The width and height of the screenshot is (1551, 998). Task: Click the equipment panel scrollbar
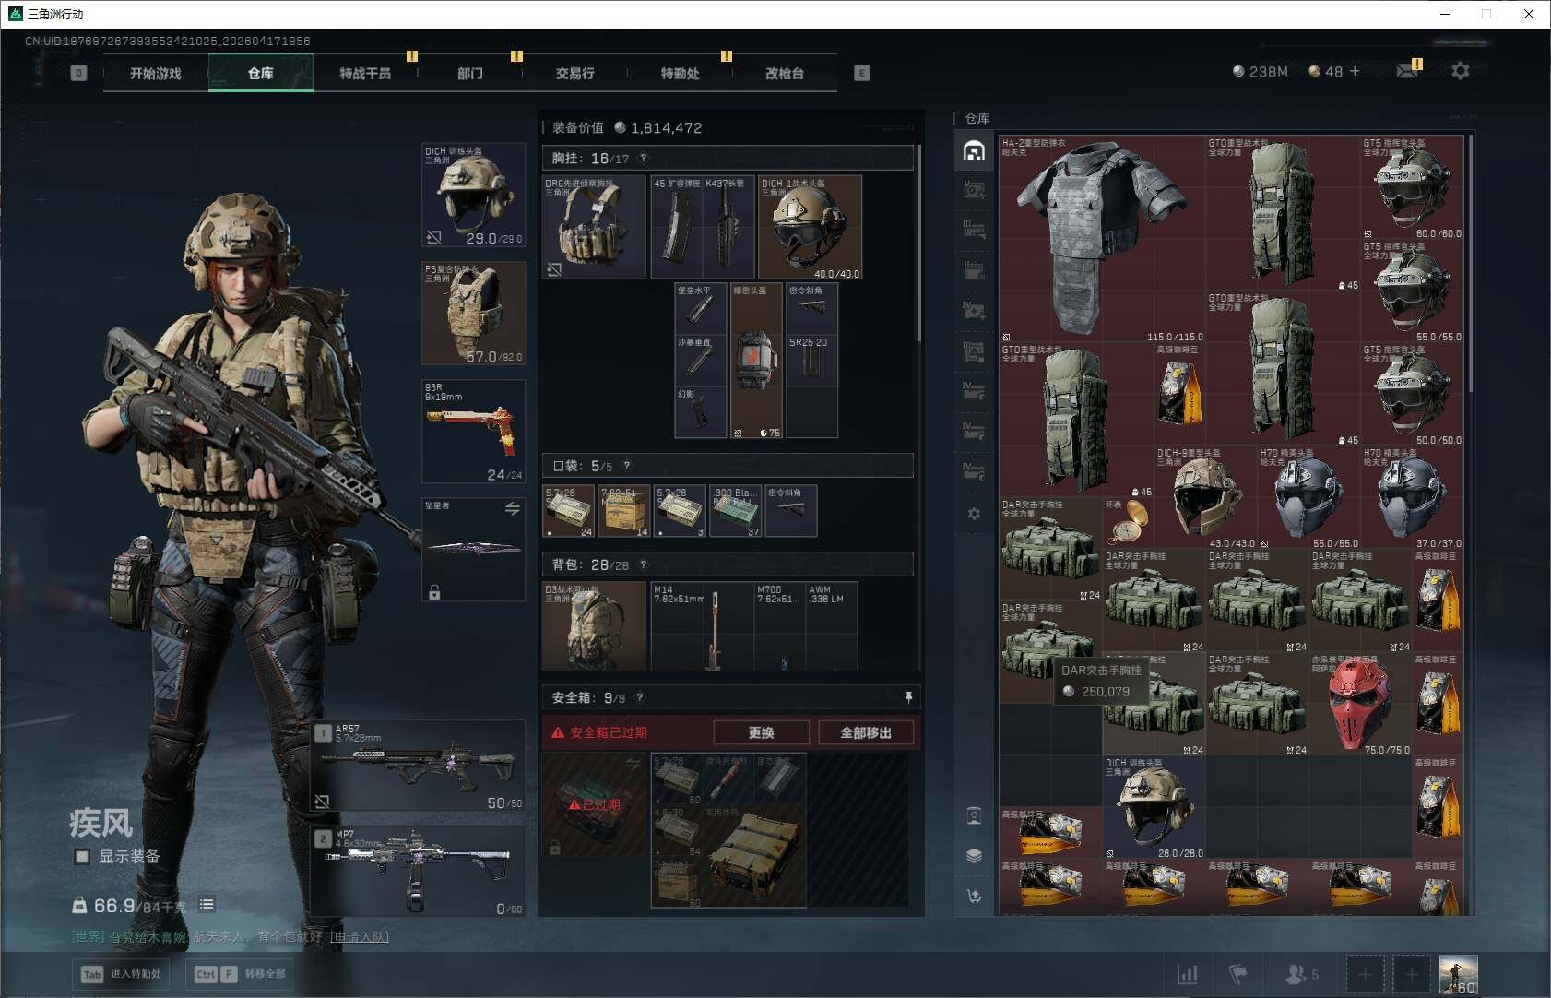coord(918,244)
